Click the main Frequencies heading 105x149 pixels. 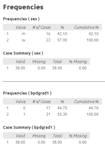(23, 7)
